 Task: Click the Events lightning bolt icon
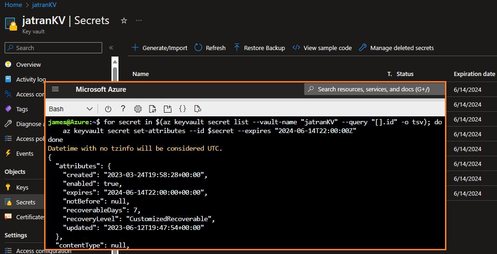point(8,153)
